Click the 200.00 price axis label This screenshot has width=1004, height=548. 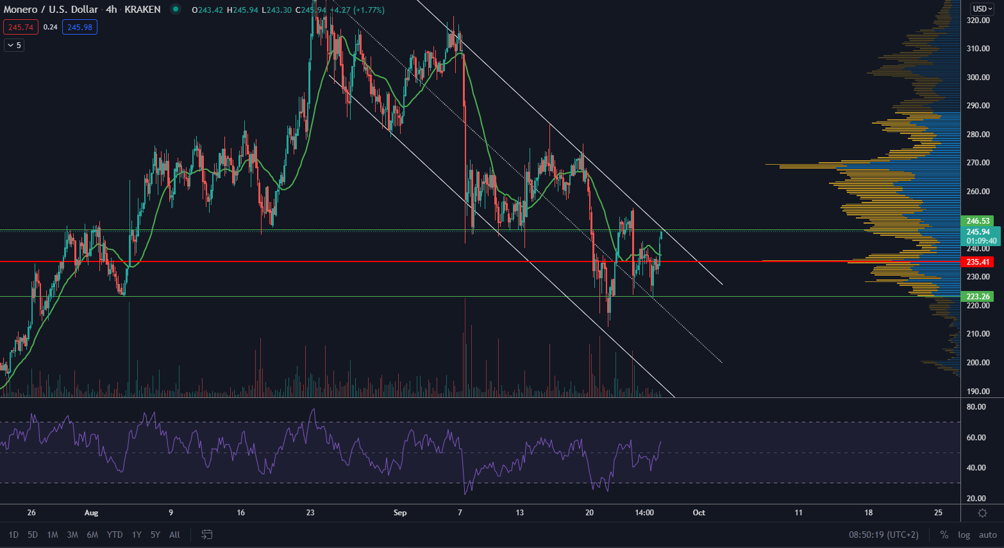click(x=978, y=362)
